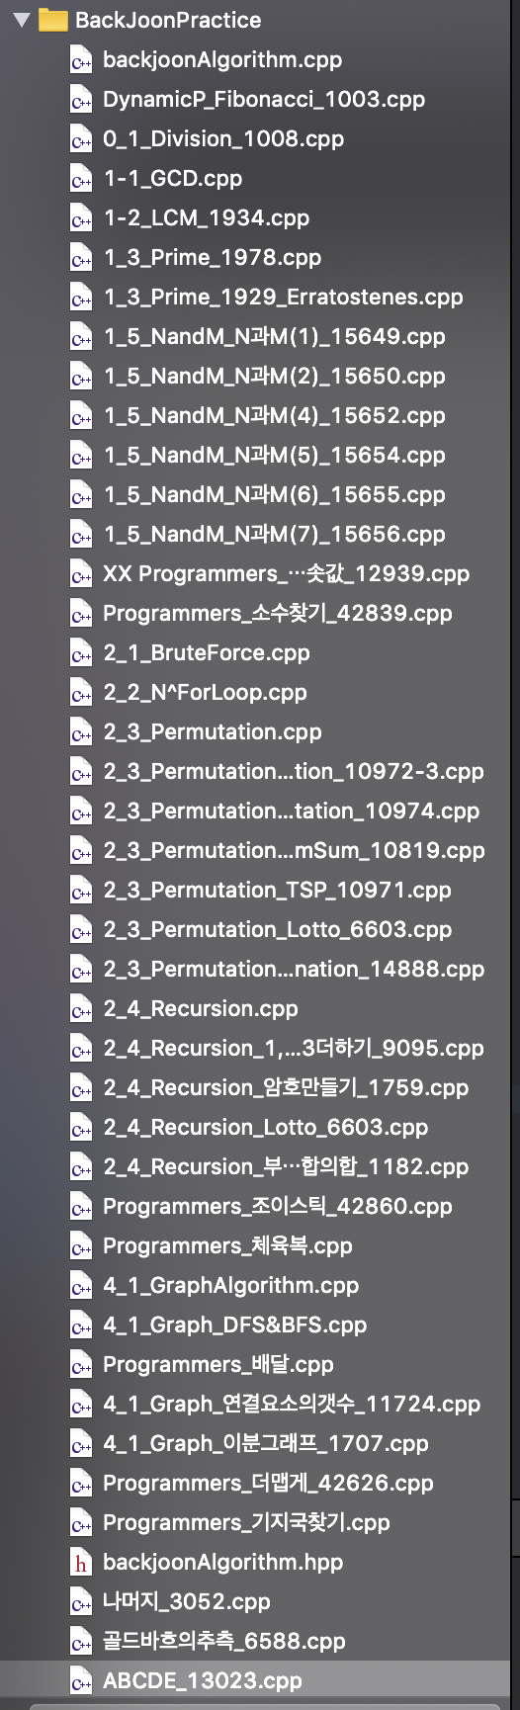
Task: Click icon beside Programmers_소수찾기_42839.cpp
Action: coord(81,614)
